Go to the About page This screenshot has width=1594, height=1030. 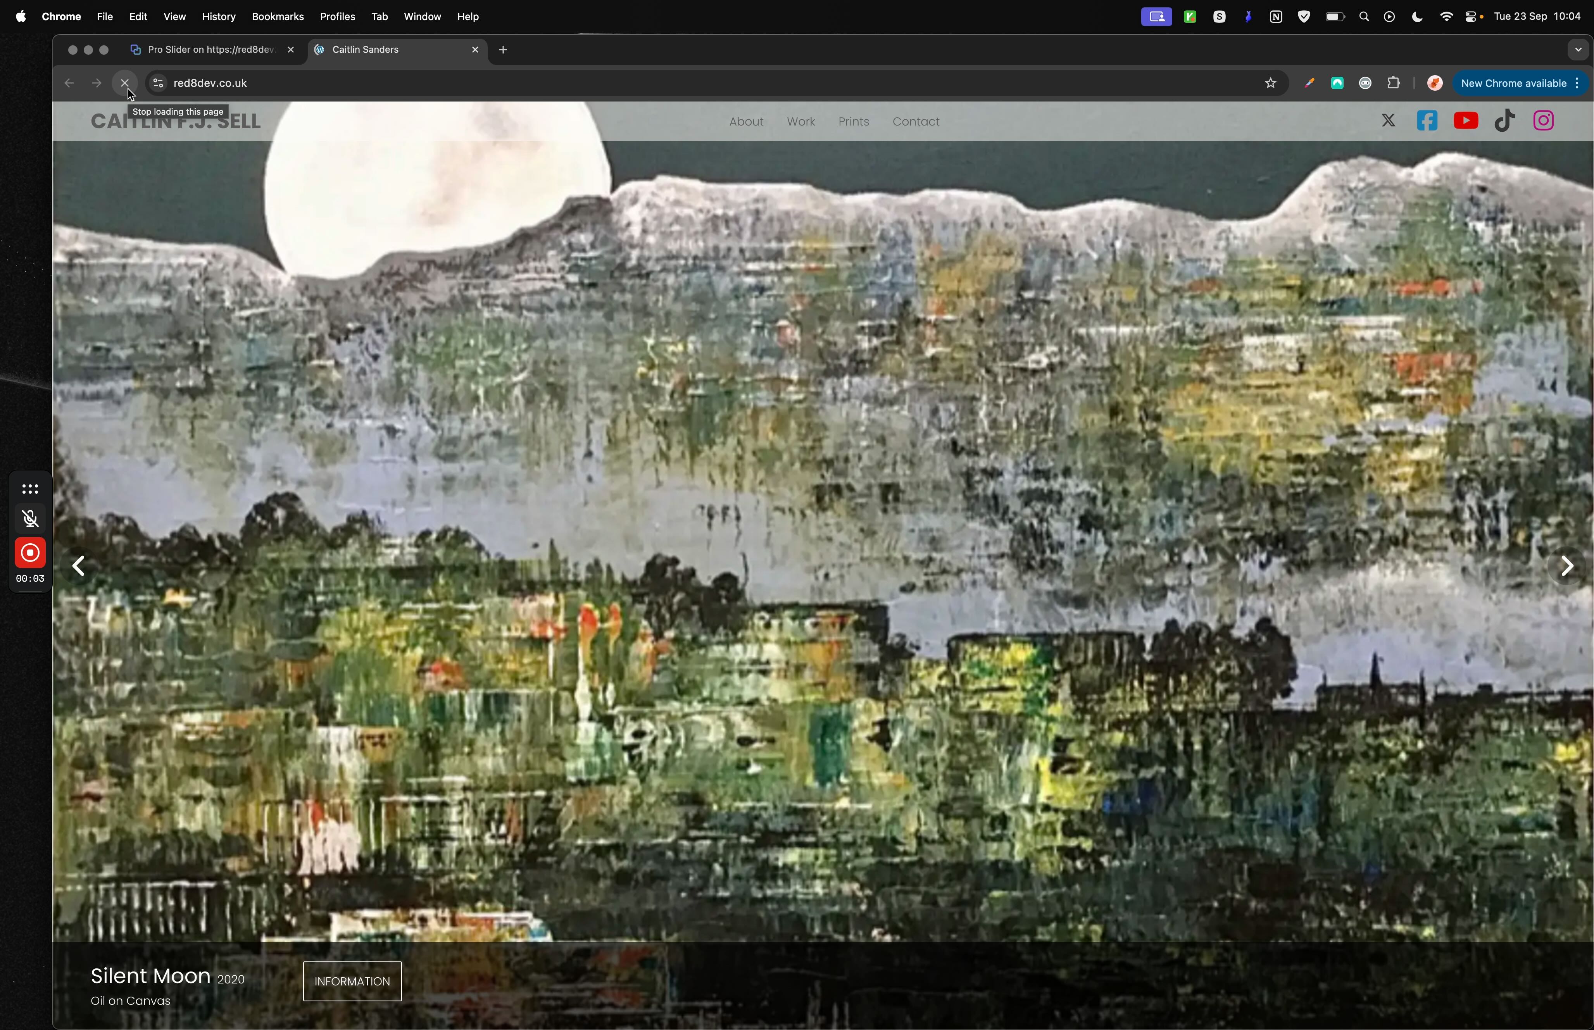[x=746, y=122]
